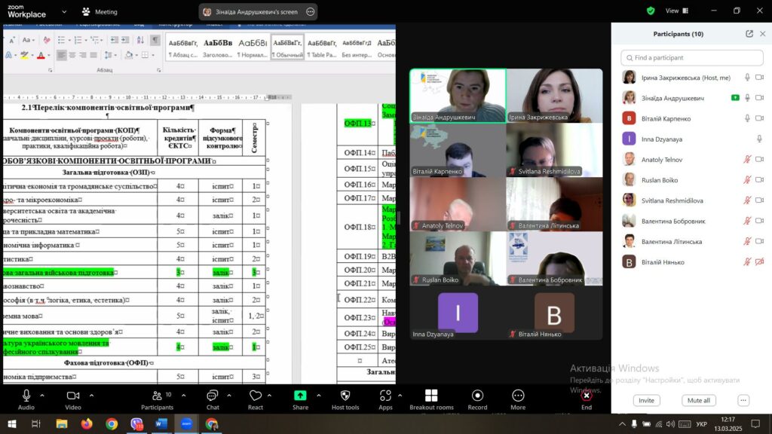Toggle Svitlana Reshmidilova's camera in participants list
This screenshot has height=434, width=772.
(760, 200)
